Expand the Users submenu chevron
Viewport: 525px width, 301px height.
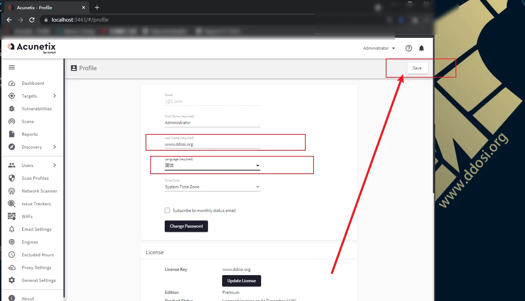[55, 165]
